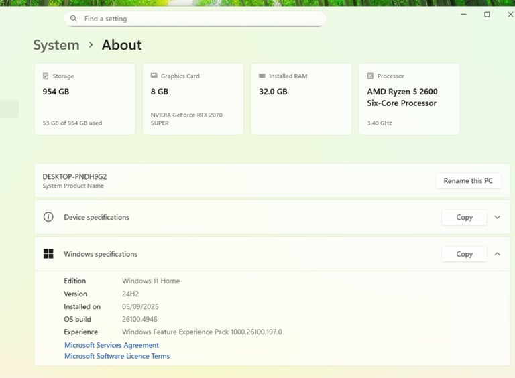Select the 32.0 GB RAM value

(273, 92)
